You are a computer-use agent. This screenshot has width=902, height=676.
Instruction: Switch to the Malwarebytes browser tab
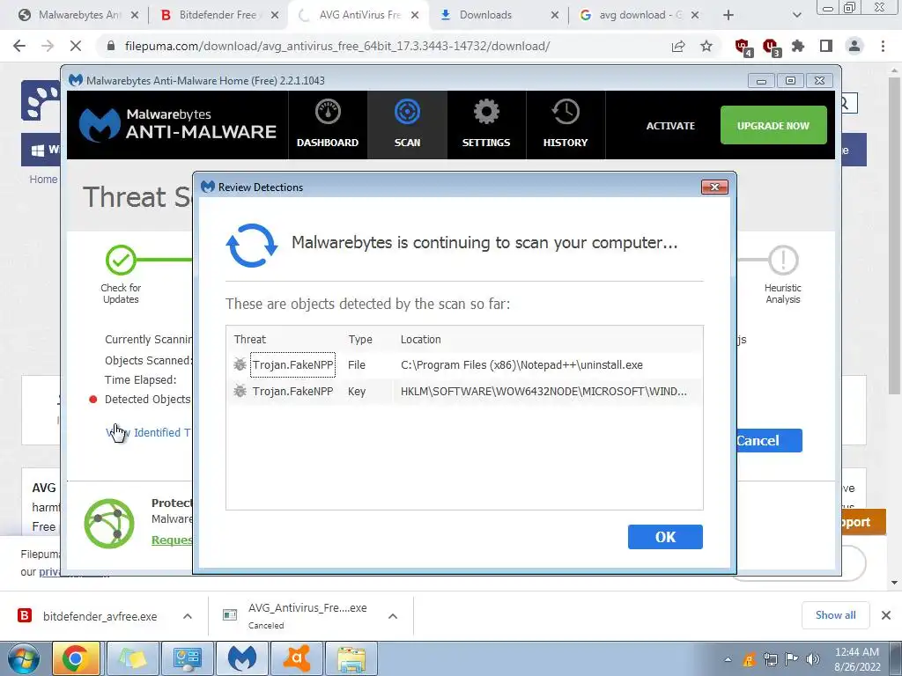click(x=79, y=15)
